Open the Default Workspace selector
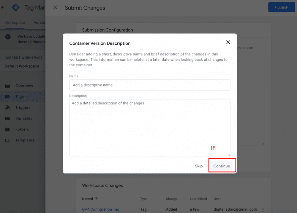This screenshot has width=297, height=213. click(23, 66)
